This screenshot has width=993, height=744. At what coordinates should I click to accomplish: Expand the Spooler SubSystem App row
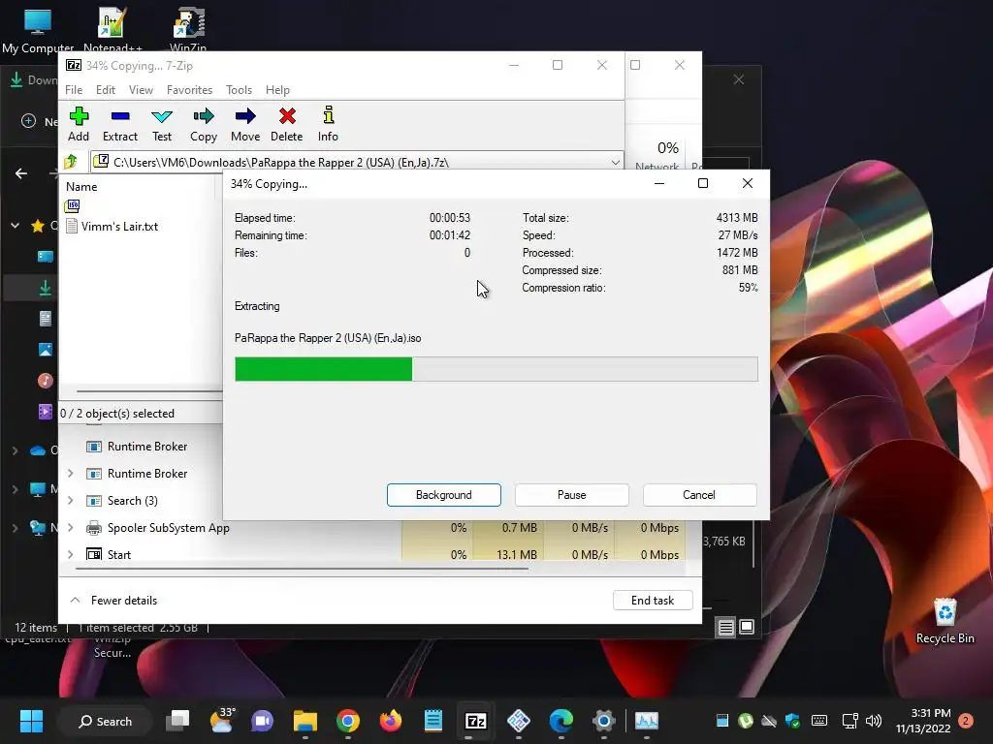pyautogui.click(x=70, y=528)
